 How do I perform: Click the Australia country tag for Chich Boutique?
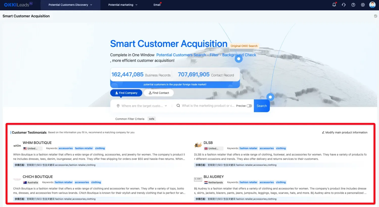[x=31, y=183]
